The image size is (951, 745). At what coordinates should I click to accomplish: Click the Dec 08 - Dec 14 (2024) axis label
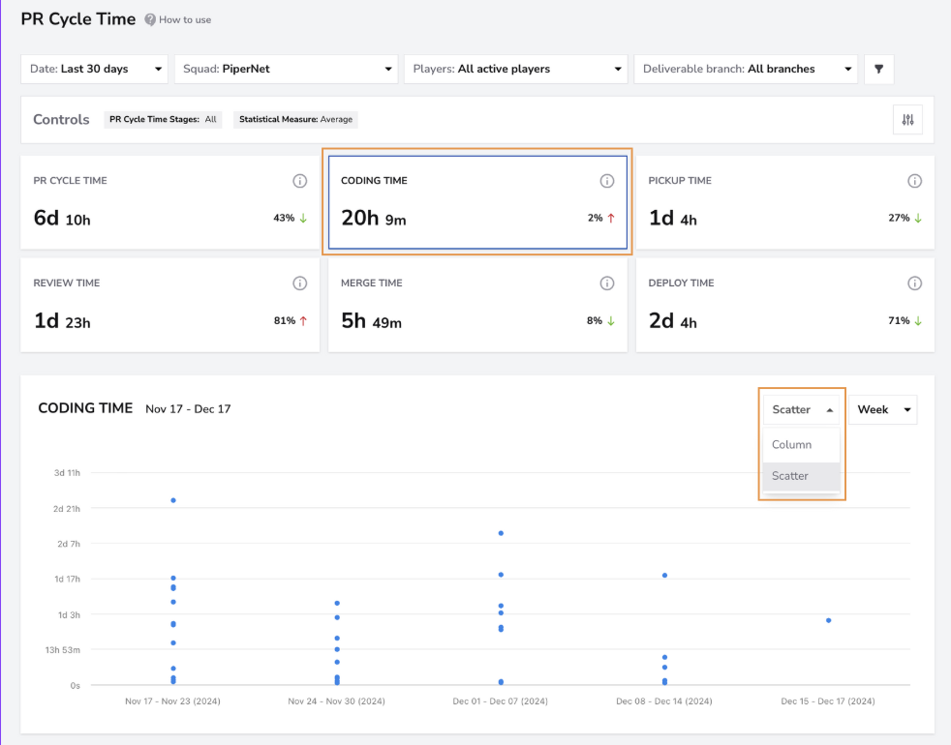pyautogui.click(x=664, y=701)
